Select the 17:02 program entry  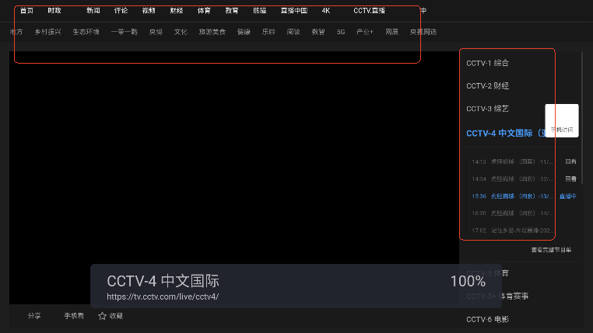tap(512, 231)
